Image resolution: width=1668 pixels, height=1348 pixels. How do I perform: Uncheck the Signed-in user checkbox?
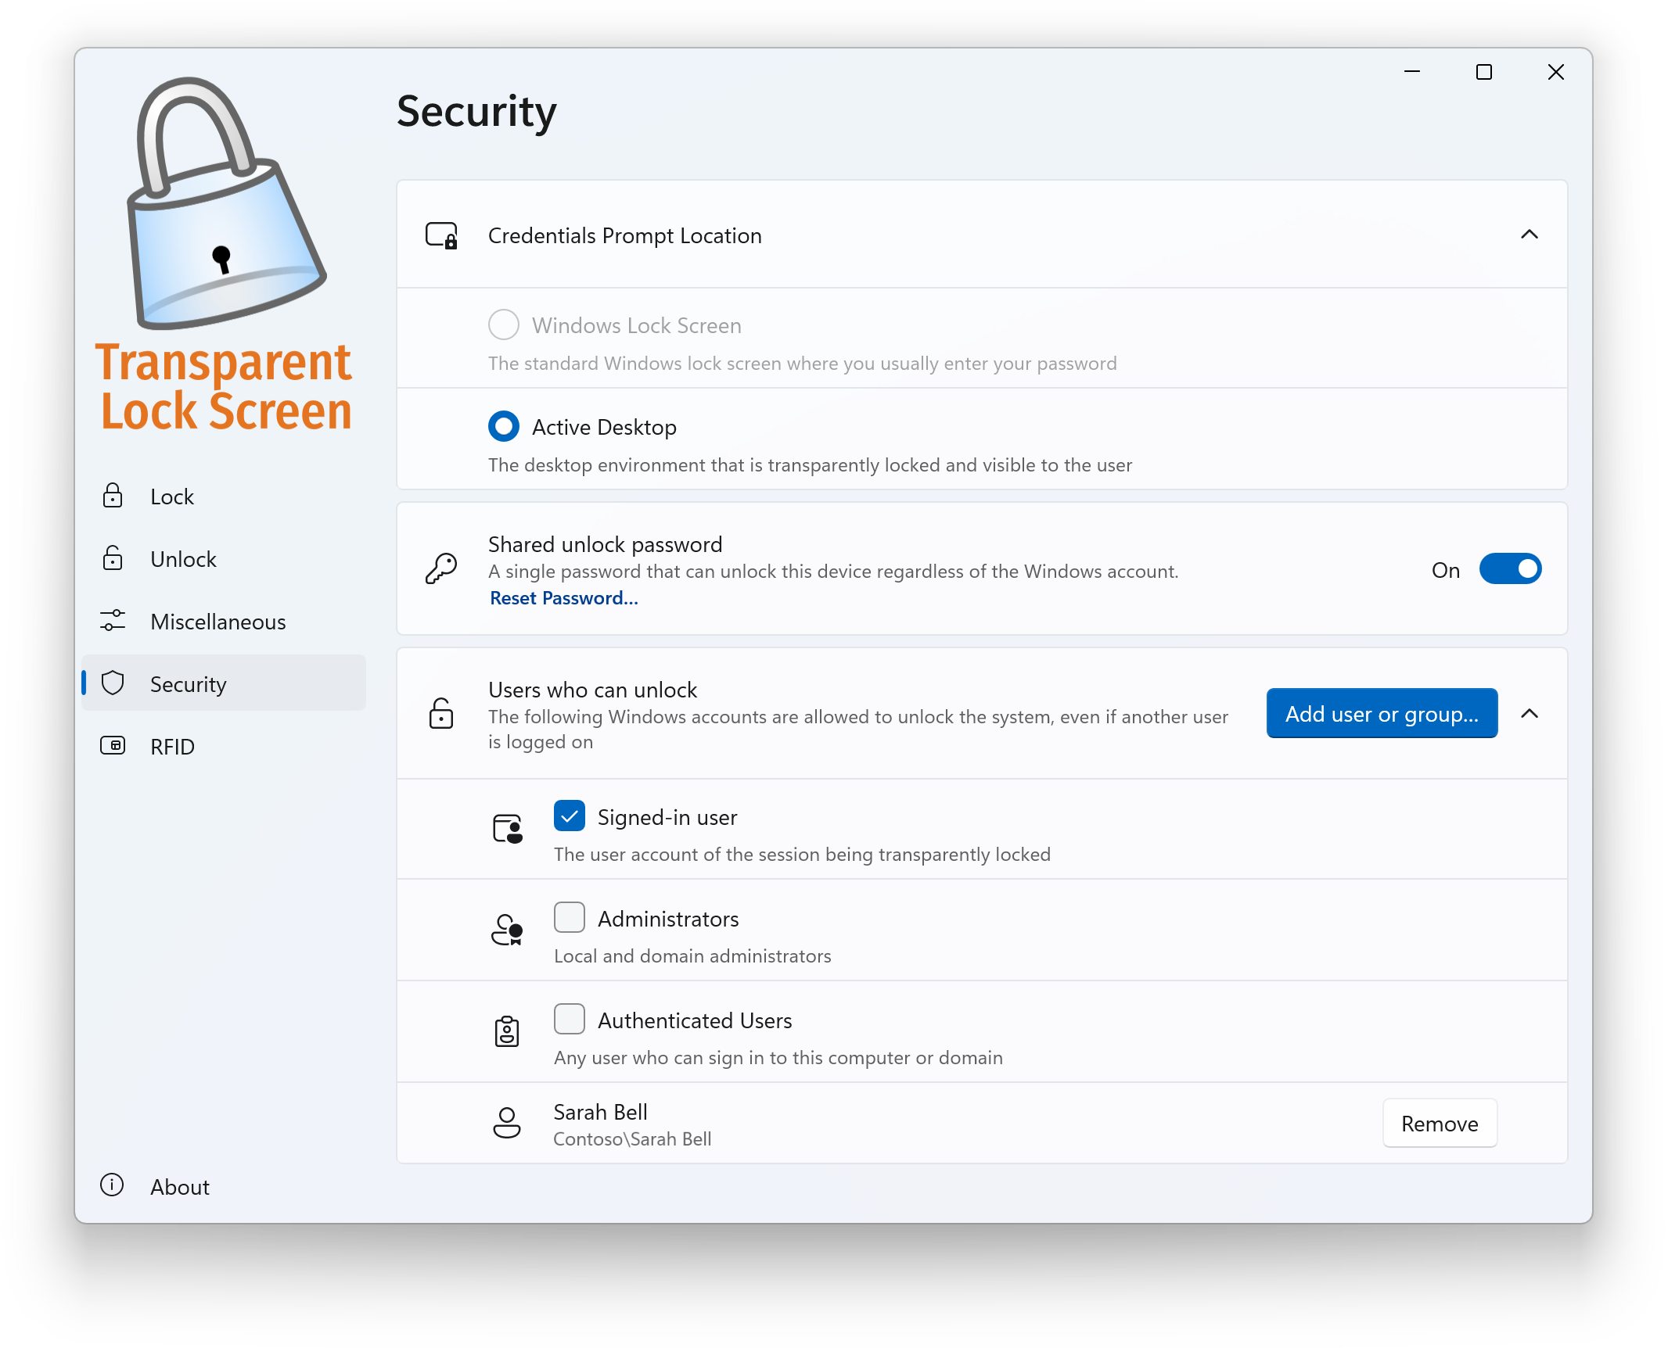[x=570, y=816]
